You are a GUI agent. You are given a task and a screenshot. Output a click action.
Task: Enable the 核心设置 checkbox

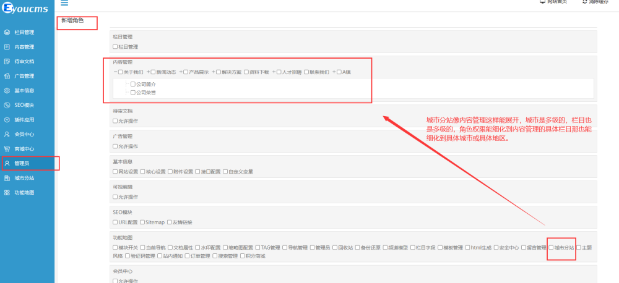click(x=143, y=172)
